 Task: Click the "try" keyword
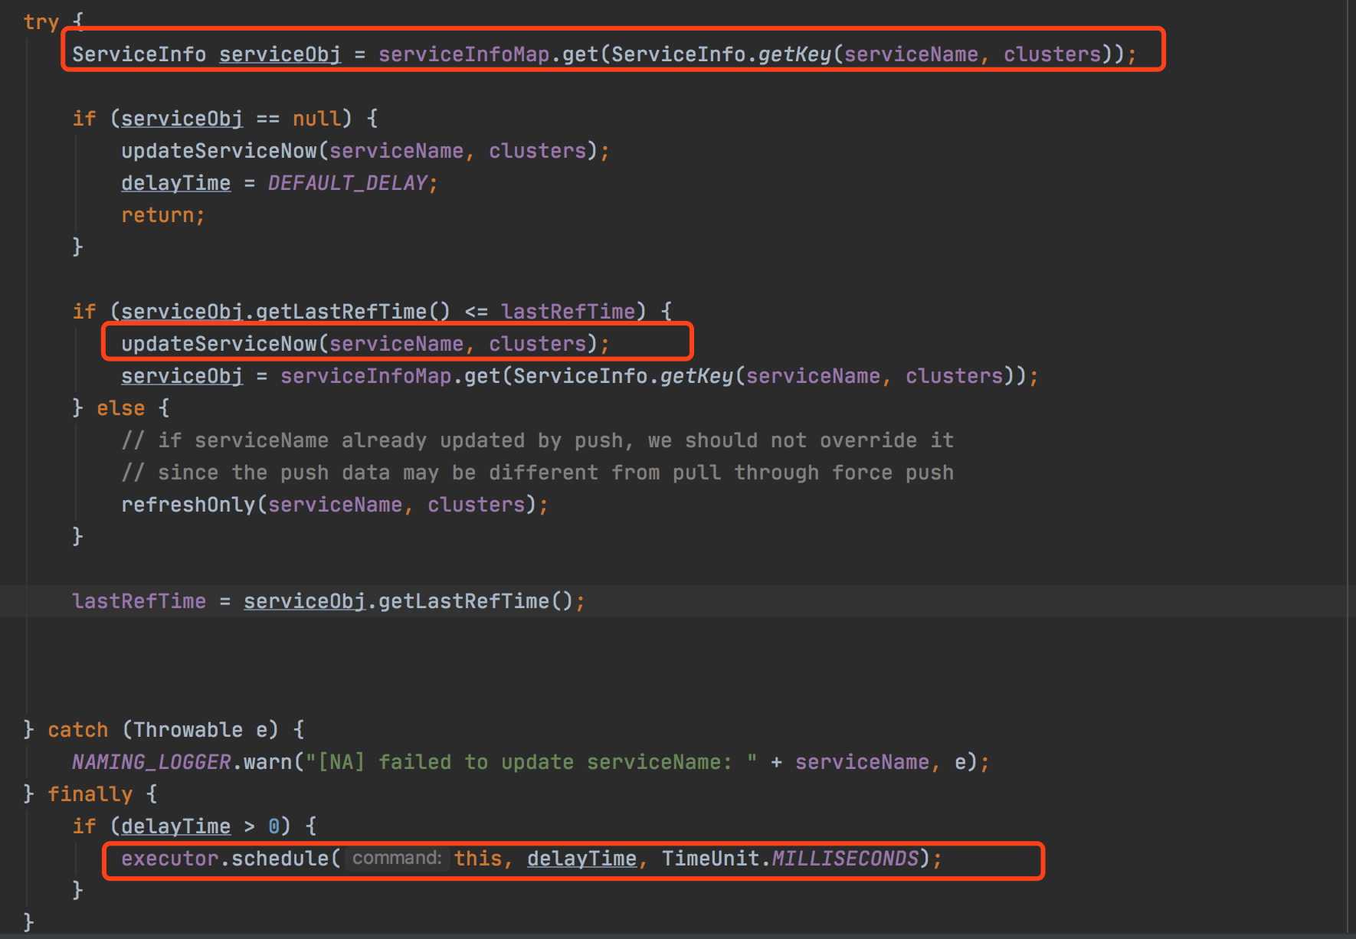pos(41,22)
